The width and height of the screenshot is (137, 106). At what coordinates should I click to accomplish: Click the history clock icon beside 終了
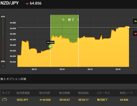pyautogui.click(x=63, y=20)
